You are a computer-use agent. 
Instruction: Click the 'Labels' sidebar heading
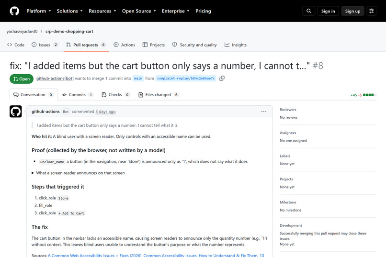click(x=285, y=156)
